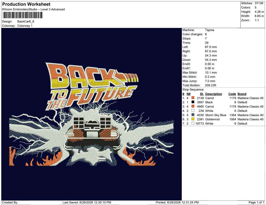Click stitch count '3897' in Black row
The height and width of the screenshot is (205, 266).
[200, 102]
